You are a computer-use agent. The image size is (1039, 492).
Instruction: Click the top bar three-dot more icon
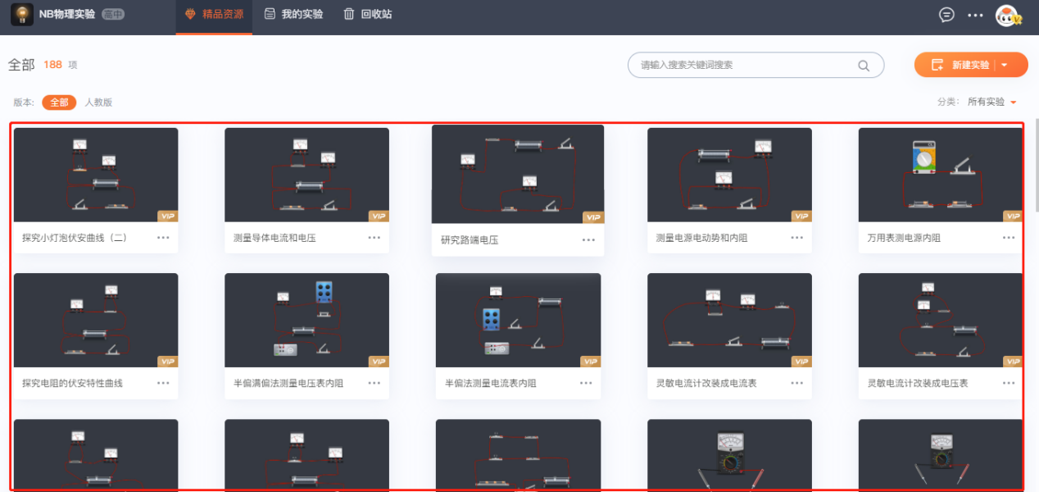pos(975,15)
